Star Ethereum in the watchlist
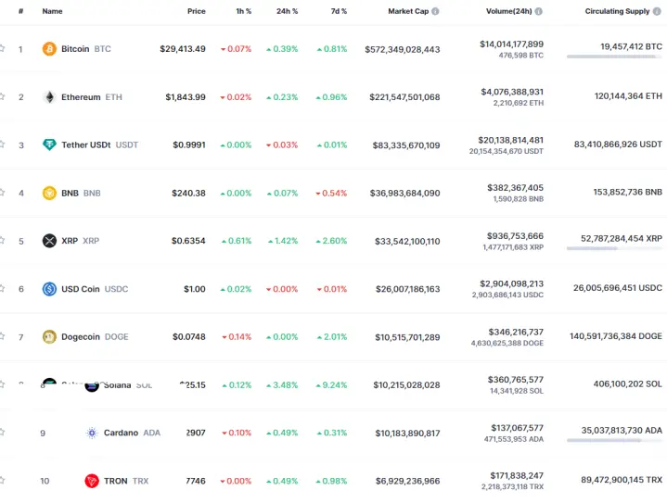Viewport: 667px width, 503px height. [2, 96]
